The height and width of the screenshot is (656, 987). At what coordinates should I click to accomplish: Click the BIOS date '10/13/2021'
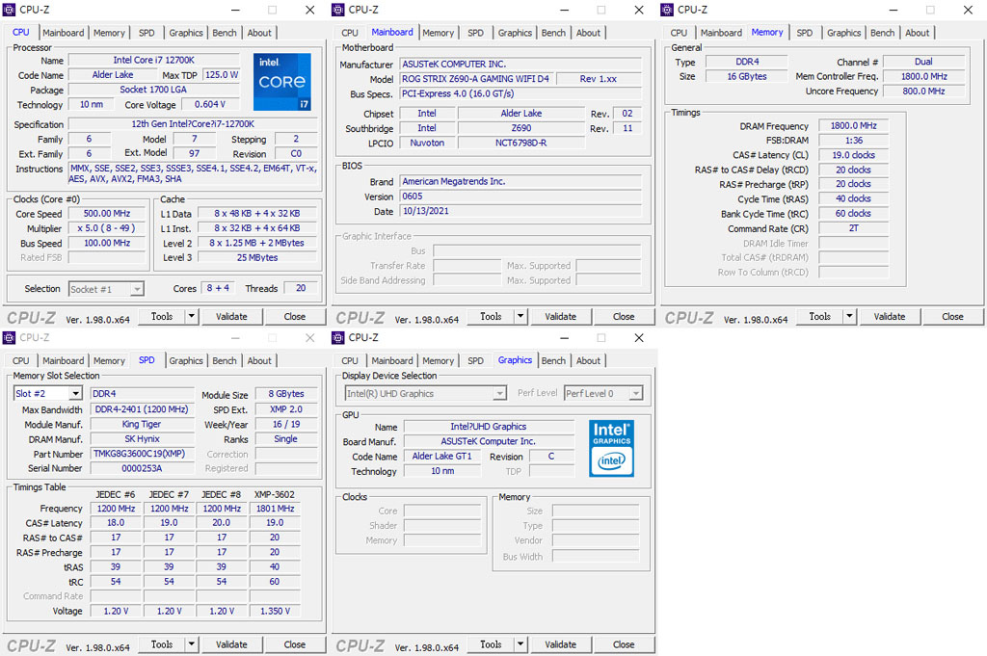tap(520, 212)
